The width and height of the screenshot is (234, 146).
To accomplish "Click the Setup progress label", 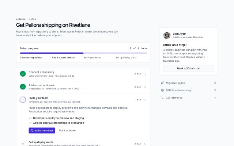I will (29, 49).
